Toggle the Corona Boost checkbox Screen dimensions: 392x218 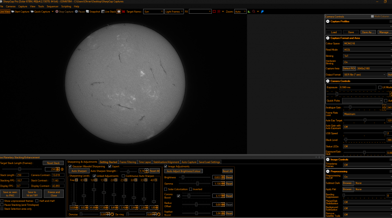coord(178,196)
